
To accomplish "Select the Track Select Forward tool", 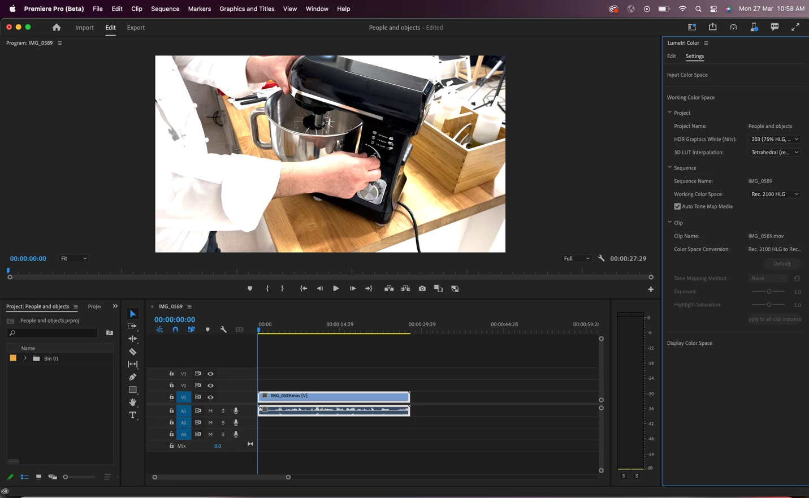I will pyautogui.click(x=133, y=326).
